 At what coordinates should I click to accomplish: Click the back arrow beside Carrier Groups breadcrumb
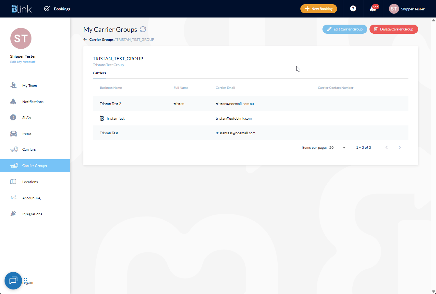pyautogui.click(x=85, y=40)
